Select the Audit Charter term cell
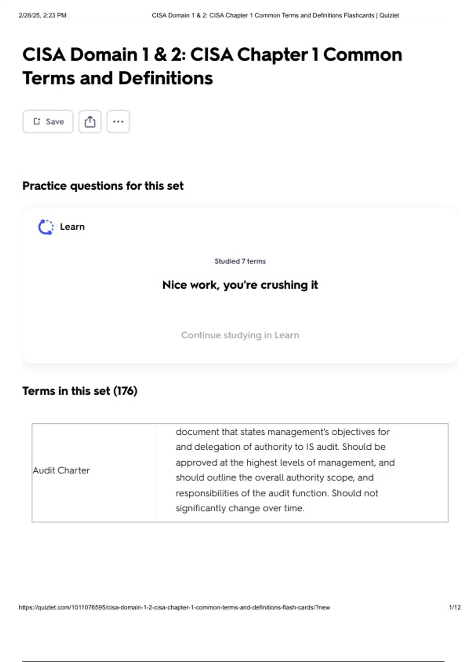 coord(61,470)
